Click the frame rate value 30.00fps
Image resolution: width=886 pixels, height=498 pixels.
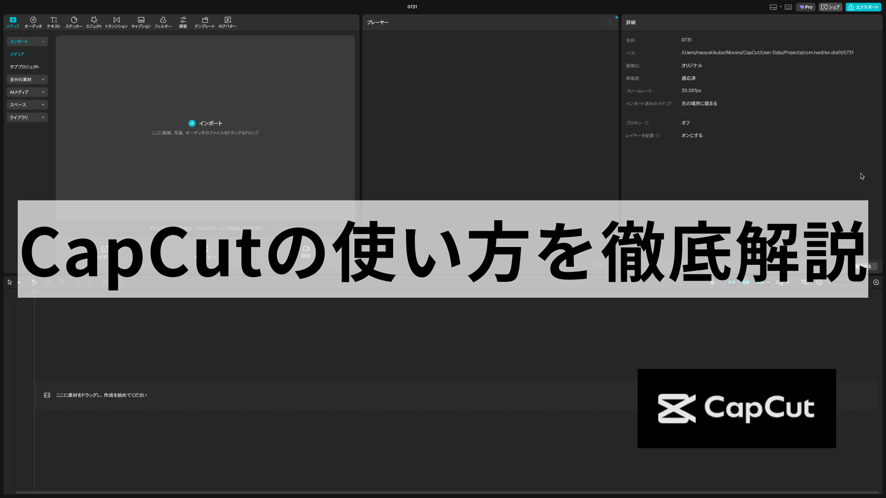point(691,91)
